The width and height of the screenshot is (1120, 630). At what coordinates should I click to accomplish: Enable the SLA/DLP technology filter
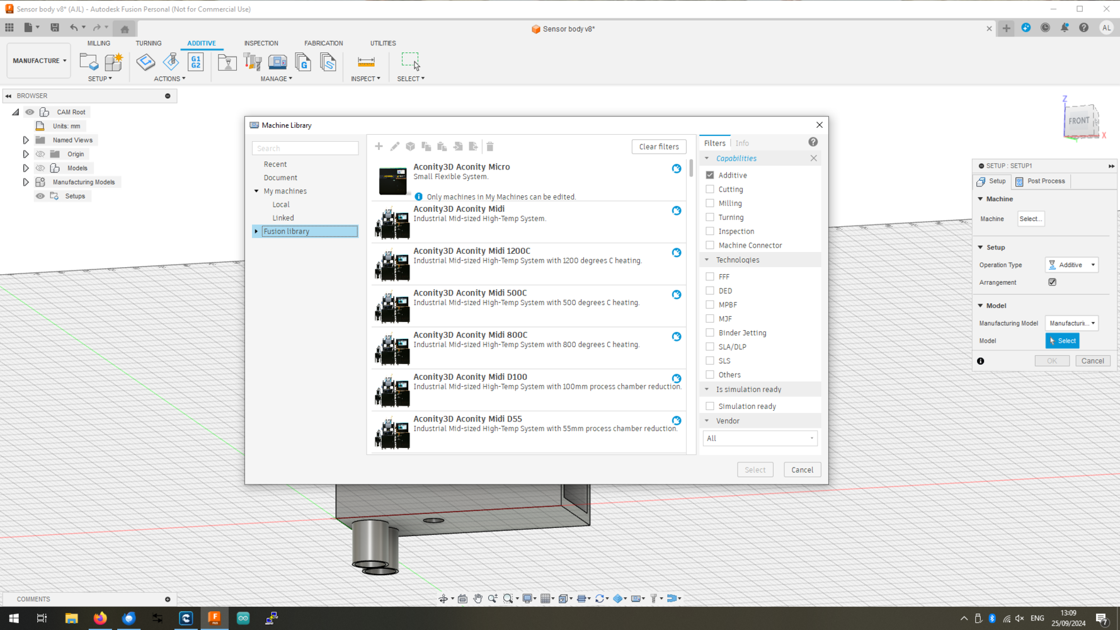(710, 346)
